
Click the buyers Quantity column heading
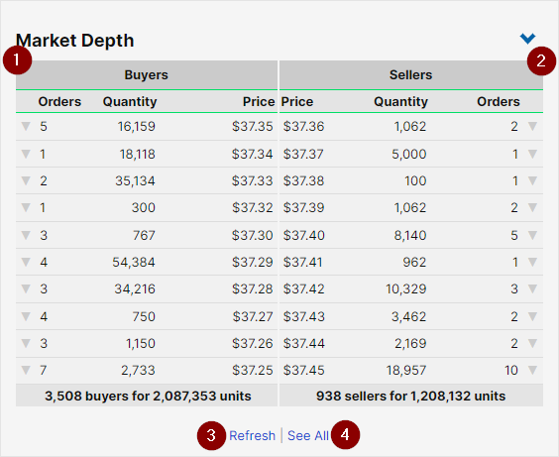[130, 101]
